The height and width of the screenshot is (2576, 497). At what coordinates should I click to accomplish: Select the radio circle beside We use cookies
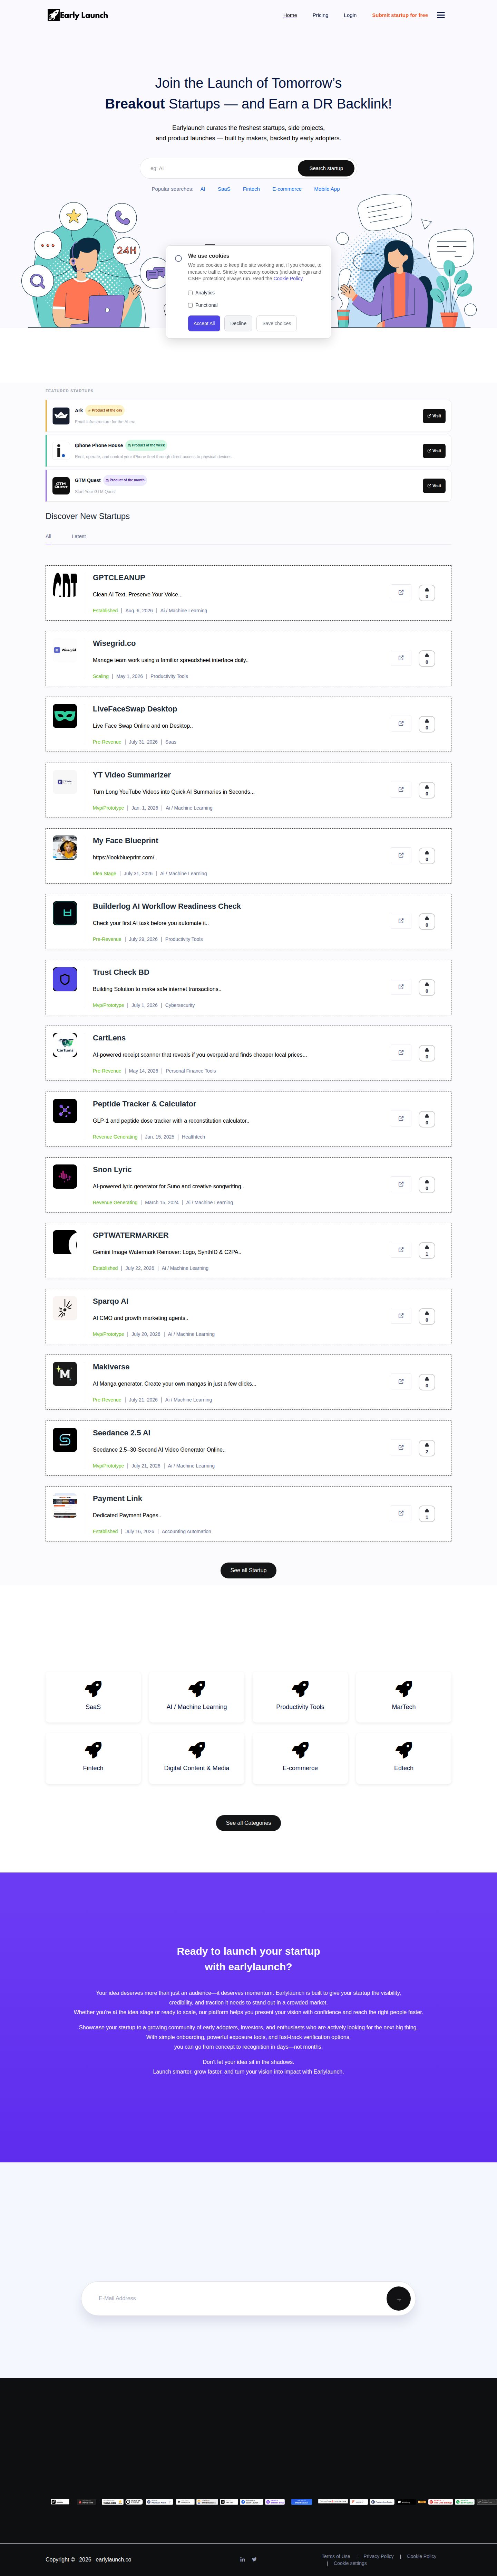[179, 258]
